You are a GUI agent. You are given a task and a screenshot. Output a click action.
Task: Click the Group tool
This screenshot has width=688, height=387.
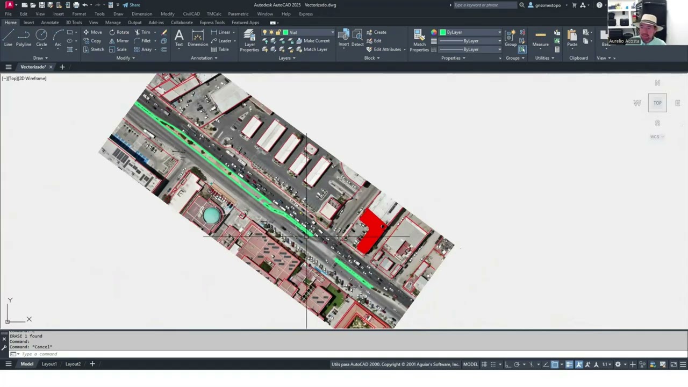pyautogui.click(x=510, y=38)
